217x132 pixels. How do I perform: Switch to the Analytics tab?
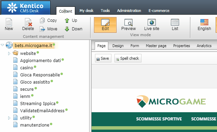pyautogui.click(x=204, y=46)
